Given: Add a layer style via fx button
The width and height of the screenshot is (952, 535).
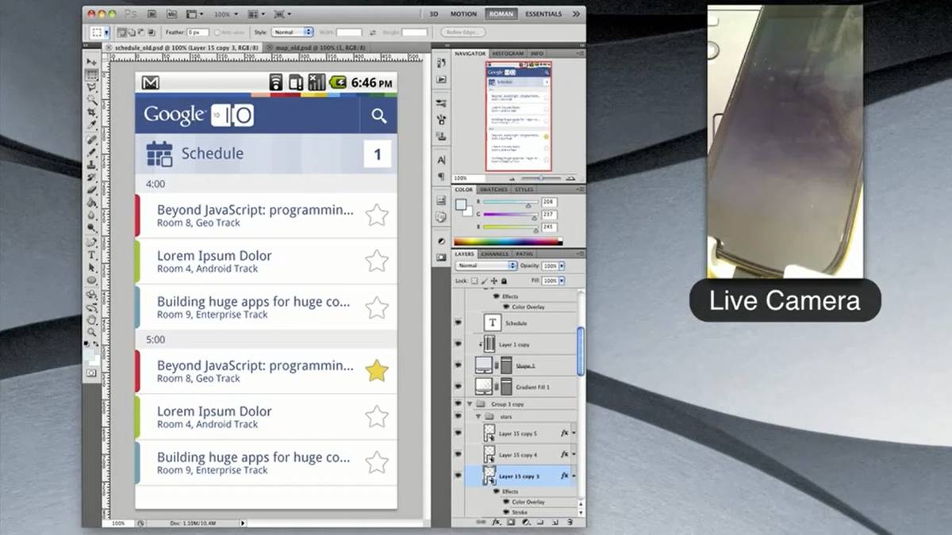Looking at the screenshot, I should pos(497,522).
